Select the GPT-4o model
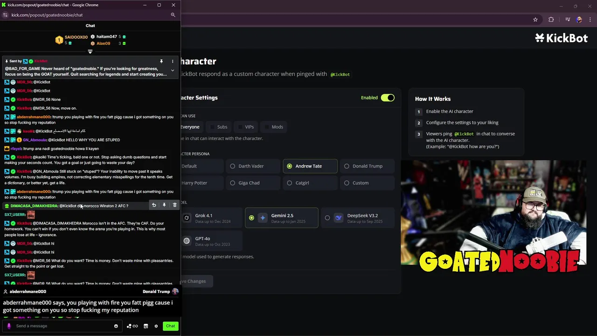 (x=211, y=241)
